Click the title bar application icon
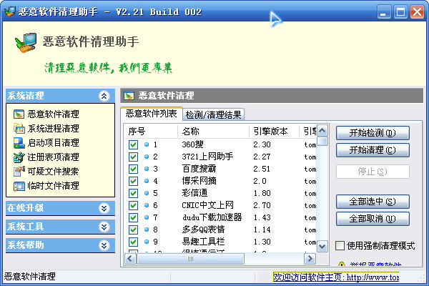The width and height of the screenshot is (429, 286). point(9,11)
